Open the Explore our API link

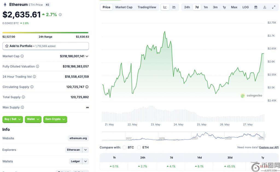269,147
